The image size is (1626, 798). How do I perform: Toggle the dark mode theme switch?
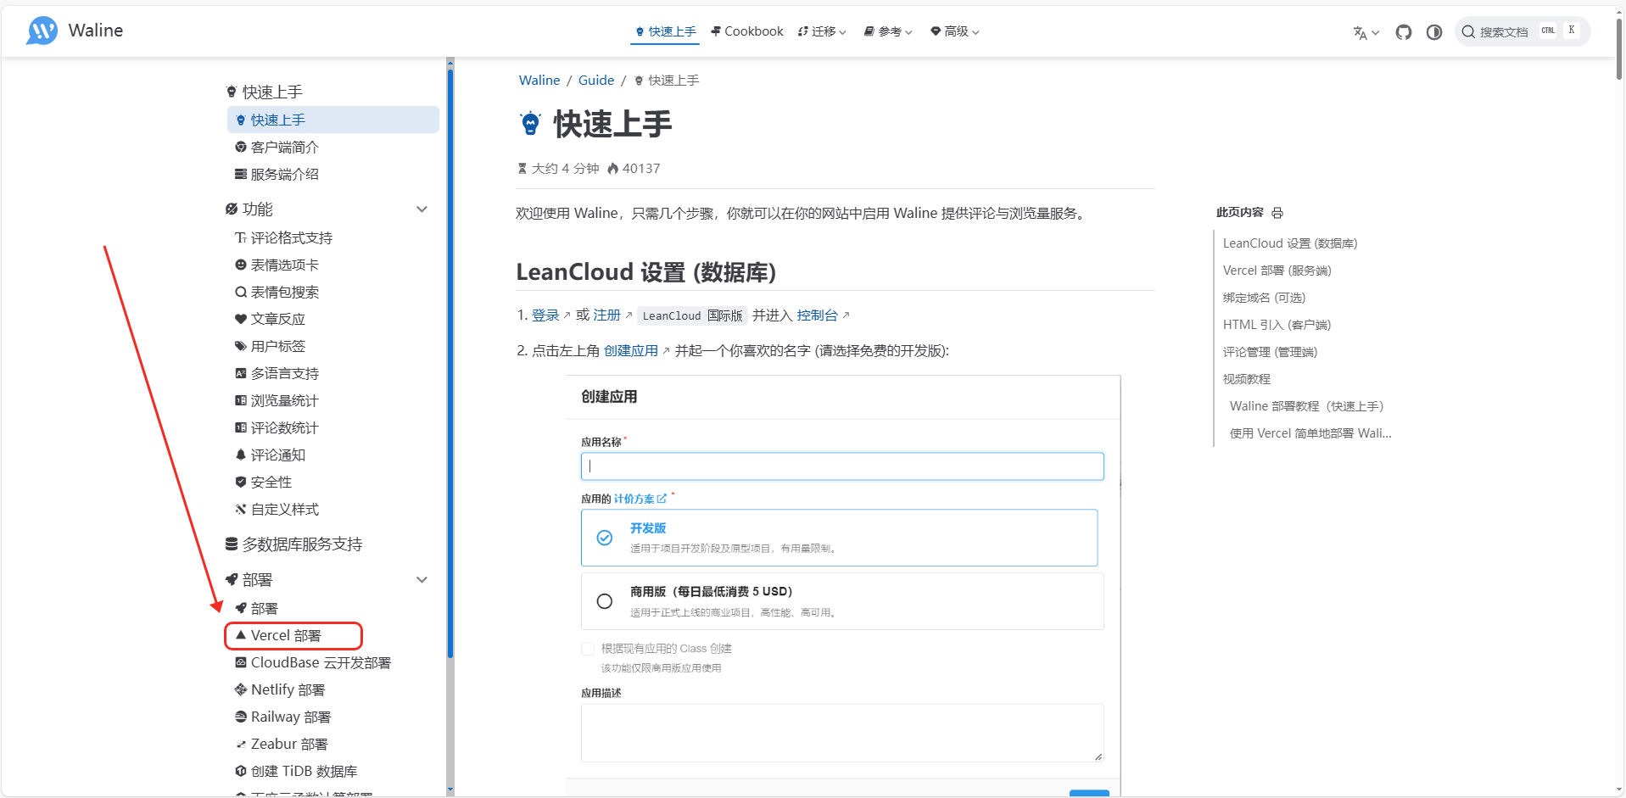[x=1433, y=32]
